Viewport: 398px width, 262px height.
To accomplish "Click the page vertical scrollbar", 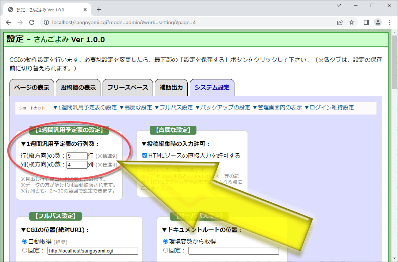I will tap(394, 63).
